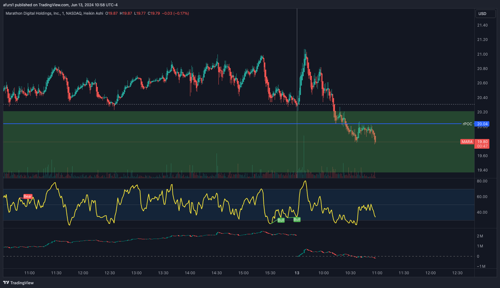Click the 19.40 price axis label
This screenshot has height=288, width=500.
(482, 170)
